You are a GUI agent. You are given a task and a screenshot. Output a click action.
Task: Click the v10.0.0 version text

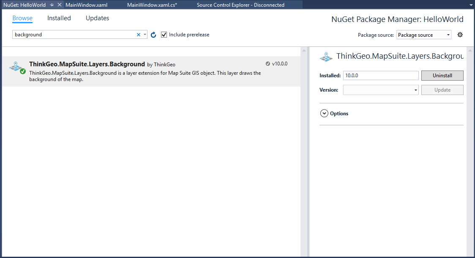click(280, 64)
